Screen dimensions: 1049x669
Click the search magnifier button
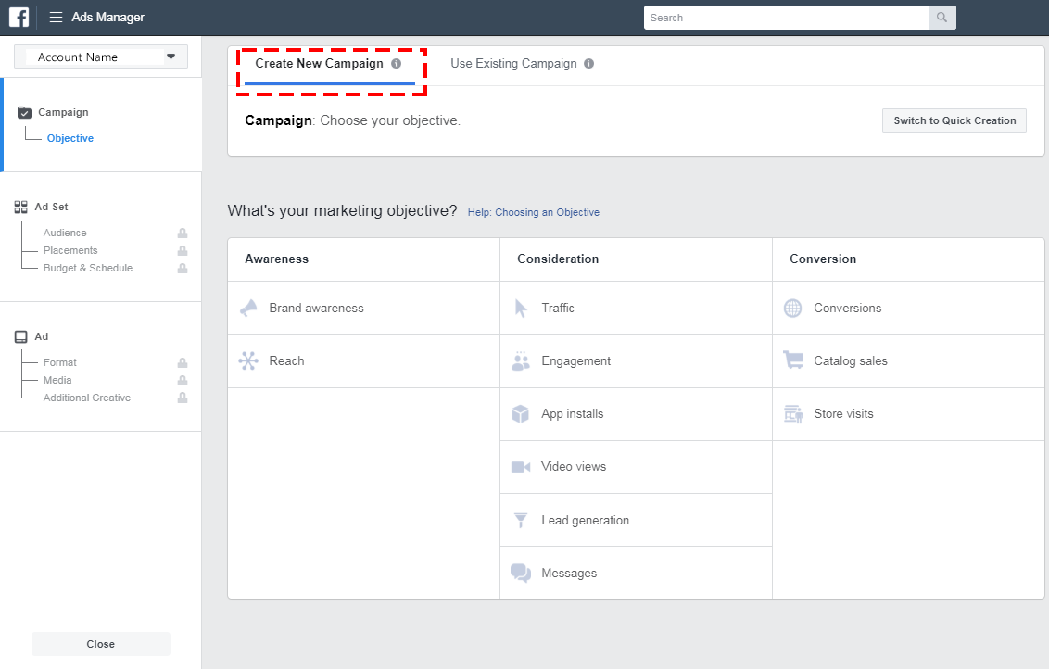tap(942, 18)
